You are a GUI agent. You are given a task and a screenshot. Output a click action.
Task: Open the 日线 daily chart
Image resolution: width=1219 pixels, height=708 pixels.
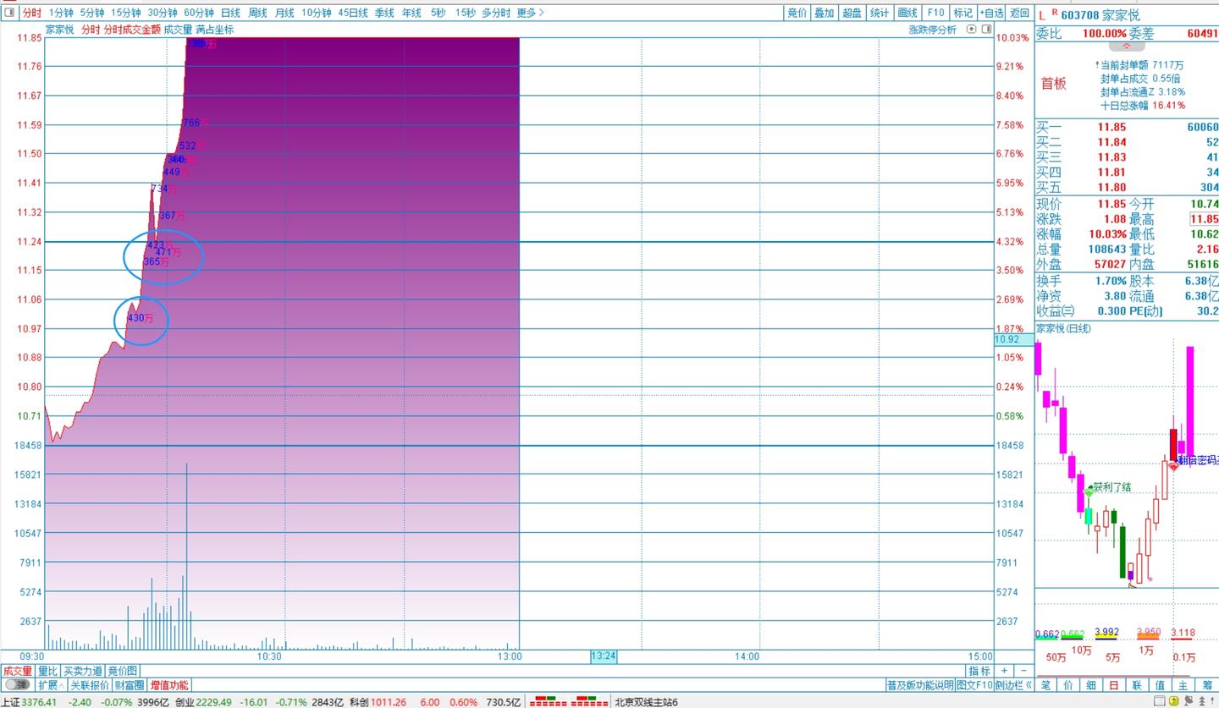coord(230,13)
